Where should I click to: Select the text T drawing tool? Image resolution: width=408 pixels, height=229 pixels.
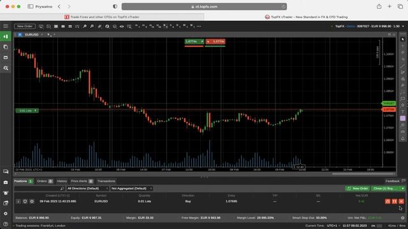402,112
